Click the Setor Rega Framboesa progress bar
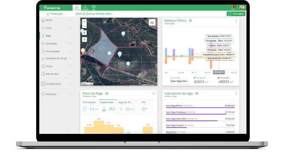 [200, 114]
